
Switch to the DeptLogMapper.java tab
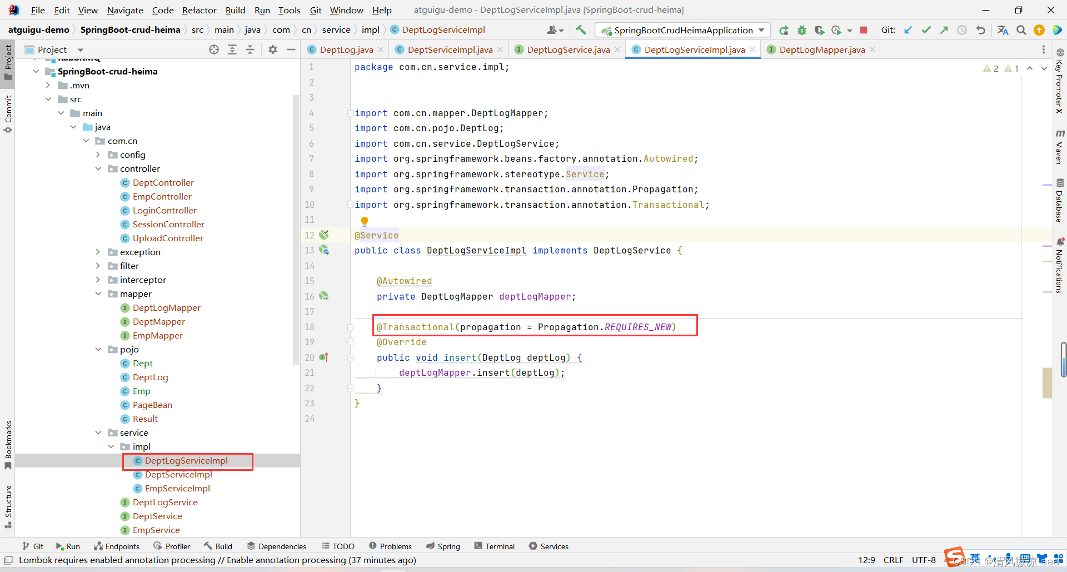(x=822, y=49)
